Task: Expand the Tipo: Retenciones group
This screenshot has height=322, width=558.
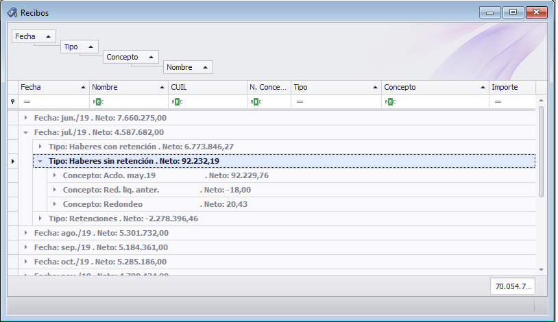Action: [x=40, y=219]
